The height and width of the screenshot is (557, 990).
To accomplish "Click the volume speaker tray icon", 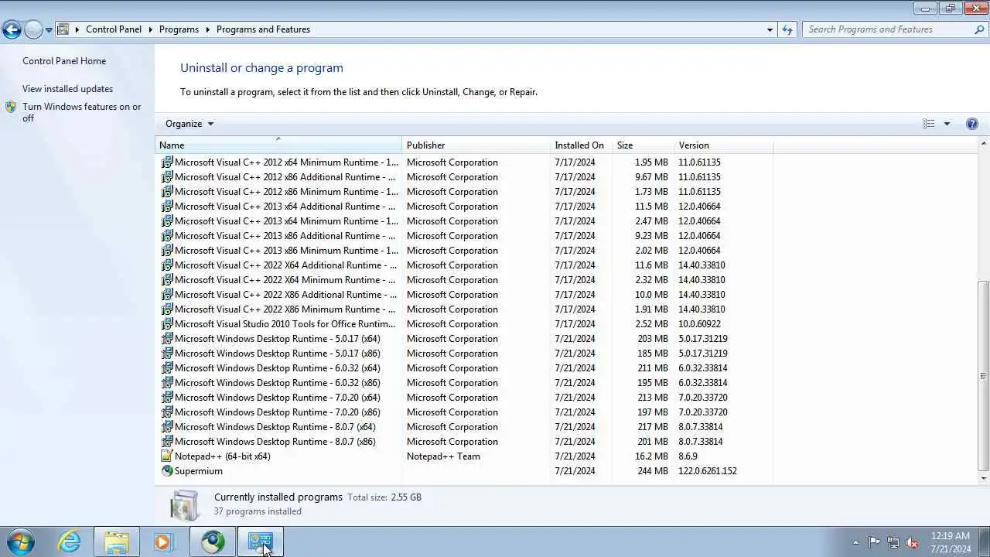I will [912, 542].
